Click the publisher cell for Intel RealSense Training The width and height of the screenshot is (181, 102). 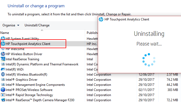coord(90,59)
